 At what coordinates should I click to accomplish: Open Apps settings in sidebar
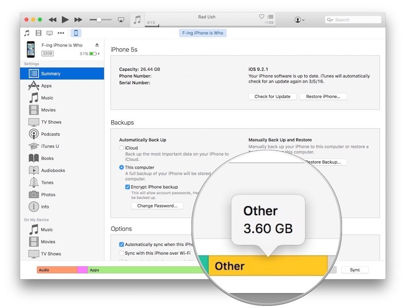62,86
